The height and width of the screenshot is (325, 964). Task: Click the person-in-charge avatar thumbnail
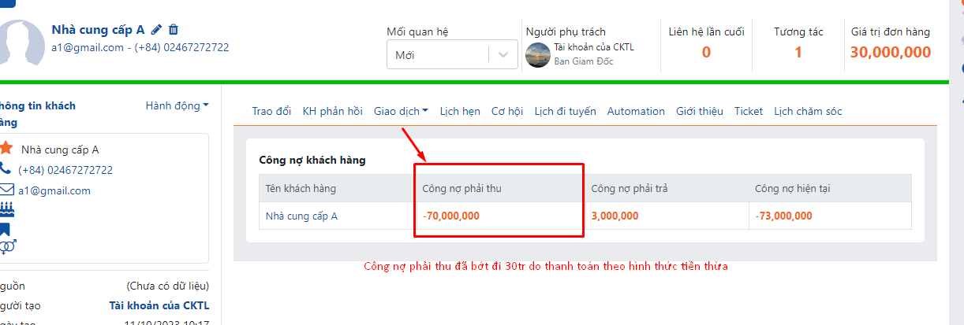point(538,54)
